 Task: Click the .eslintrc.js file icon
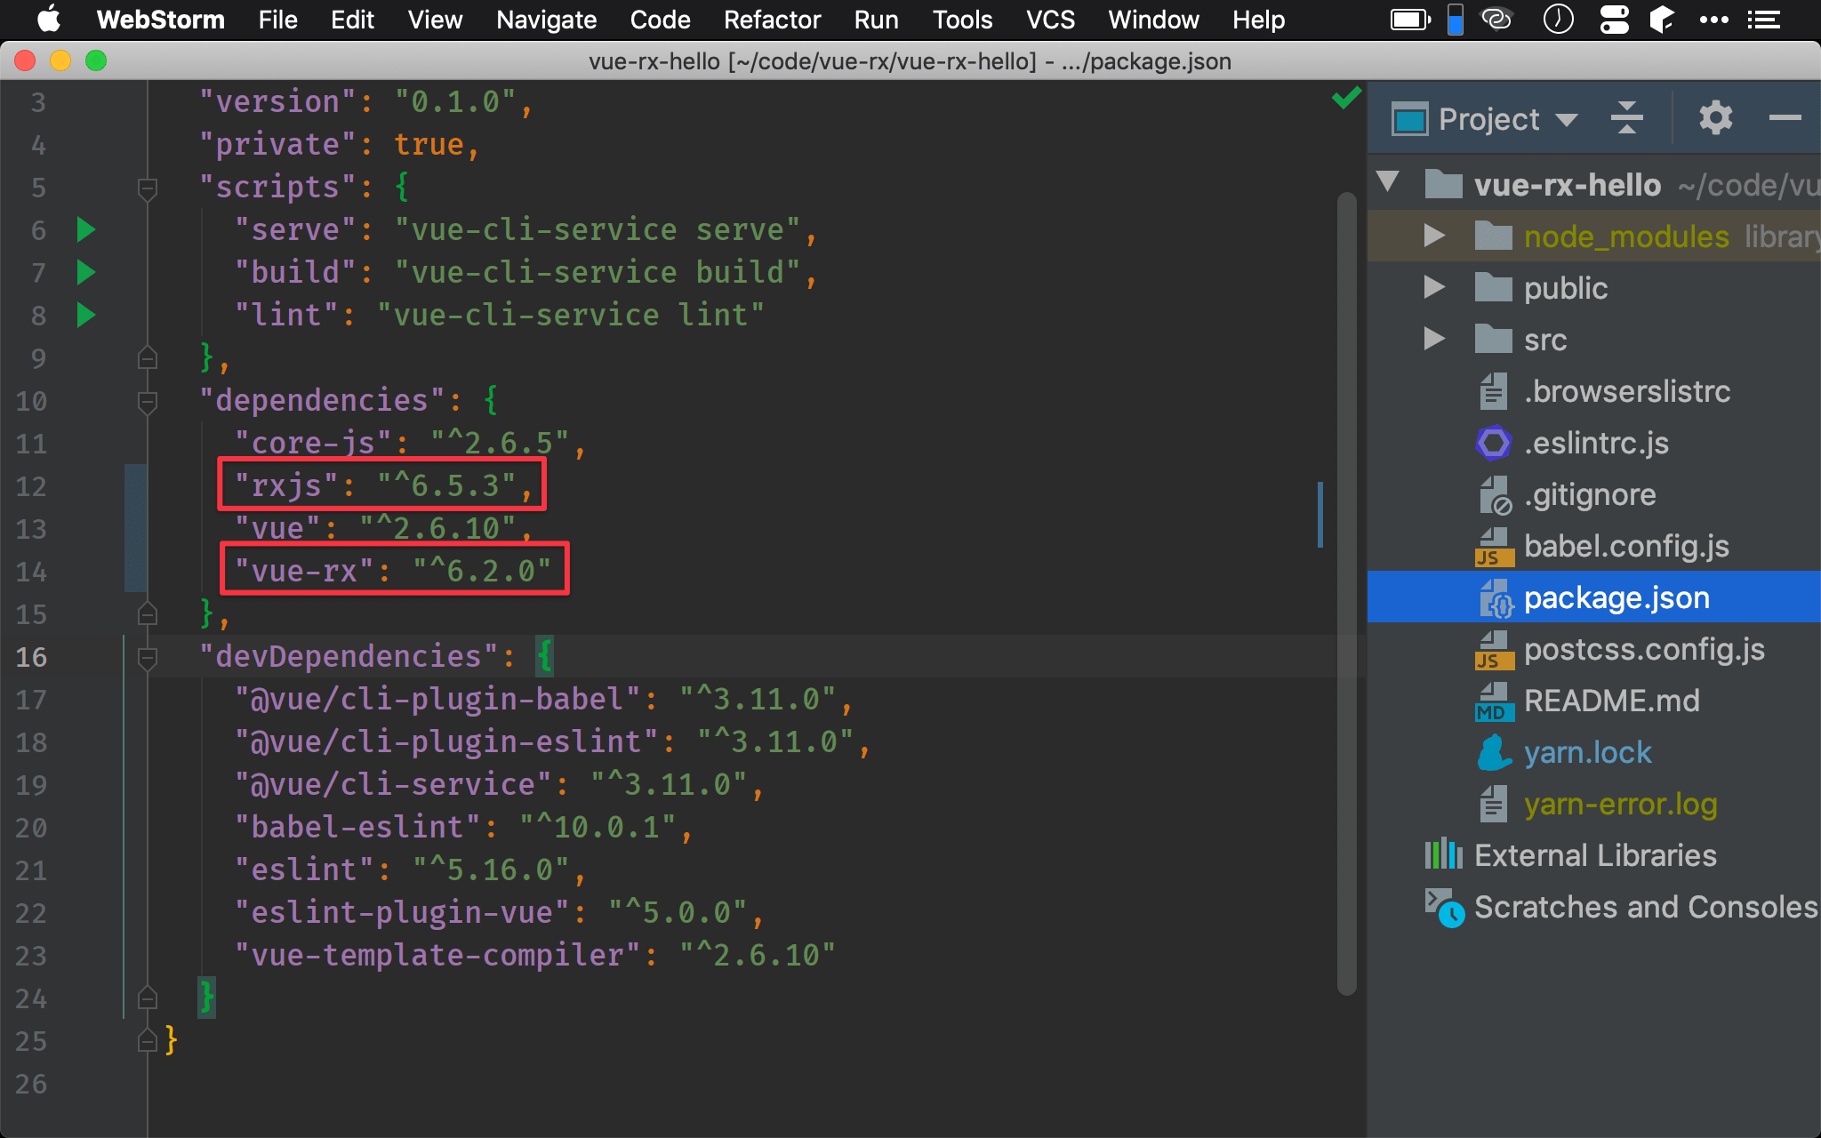point(1493,443)
